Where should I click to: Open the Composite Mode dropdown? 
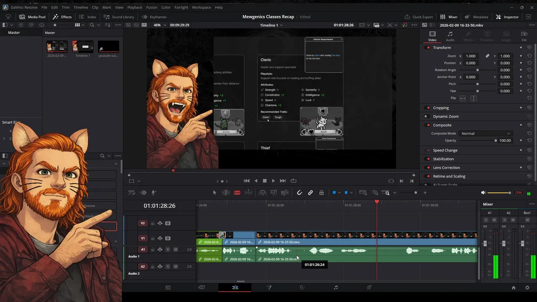[485, 133]
